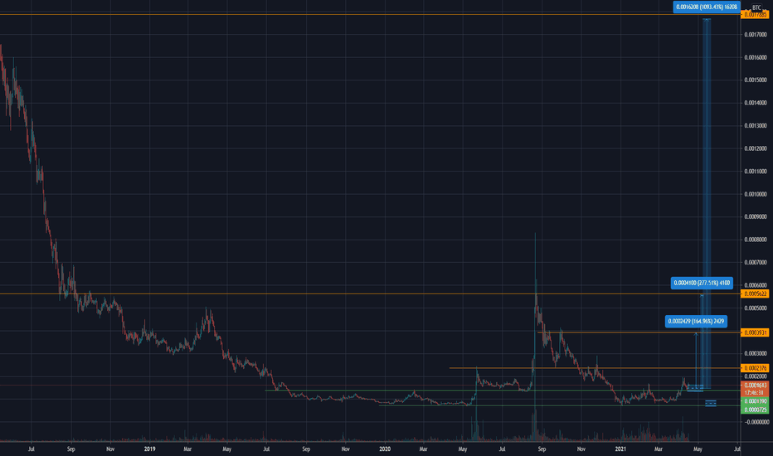Click the 0.0016000 price axis label

point(756,57)
